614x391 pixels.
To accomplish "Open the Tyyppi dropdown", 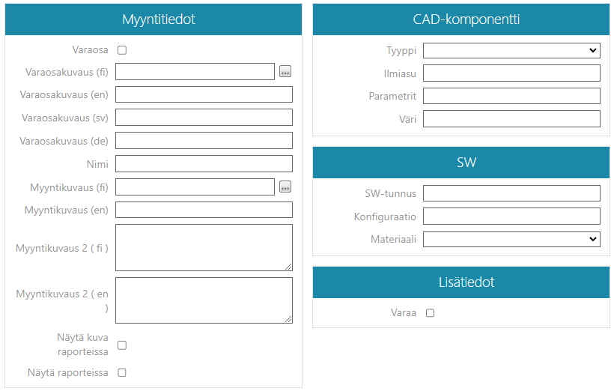I will click(x=511, y=50).
